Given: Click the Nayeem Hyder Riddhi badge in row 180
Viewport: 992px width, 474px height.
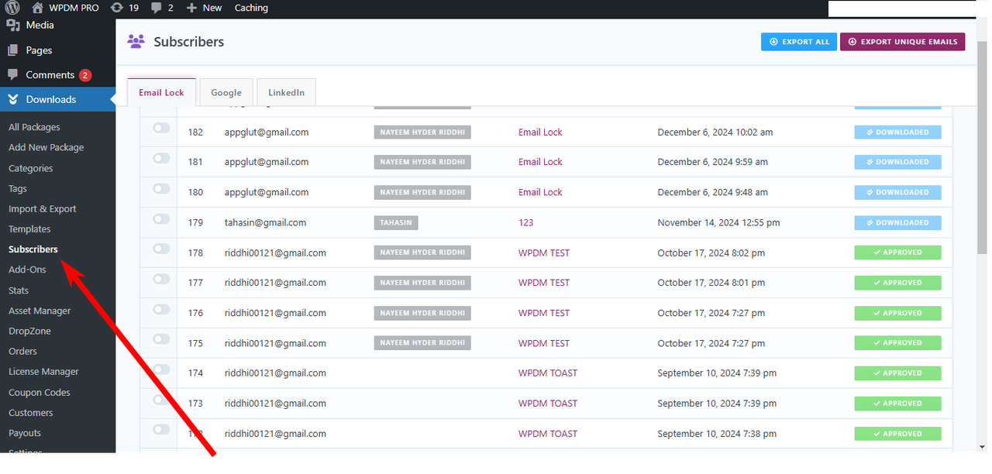Looking at the screenshot, I should pos(422,192).
